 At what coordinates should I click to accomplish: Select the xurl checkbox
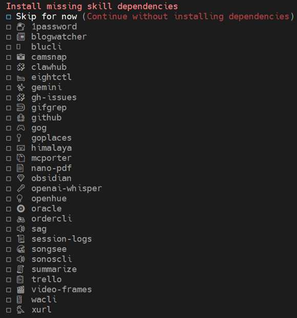point(9,310)
